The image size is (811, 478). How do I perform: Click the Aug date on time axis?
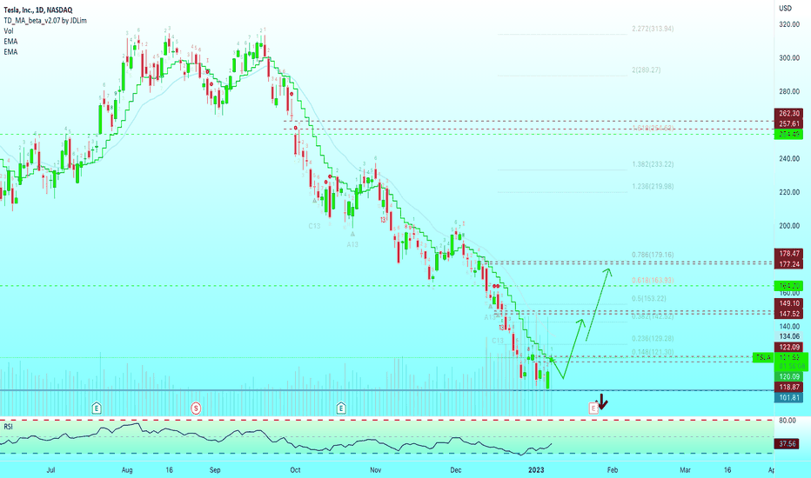pyautogui.click(x=127, y=470)
